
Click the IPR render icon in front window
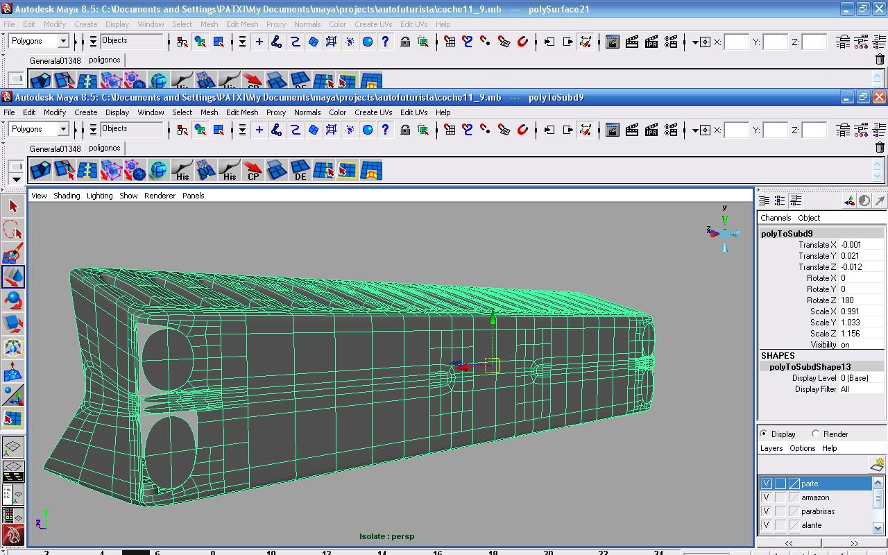pyautogui.click(x=651, y=130)
